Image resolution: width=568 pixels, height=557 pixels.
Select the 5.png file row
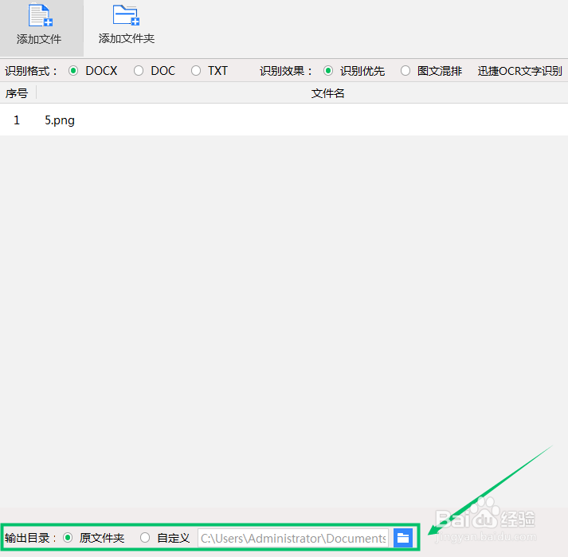(x=284, y=120)
